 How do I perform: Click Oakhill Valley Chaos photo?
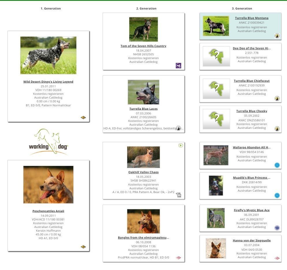pyautogui.click(x=143, y=157)
